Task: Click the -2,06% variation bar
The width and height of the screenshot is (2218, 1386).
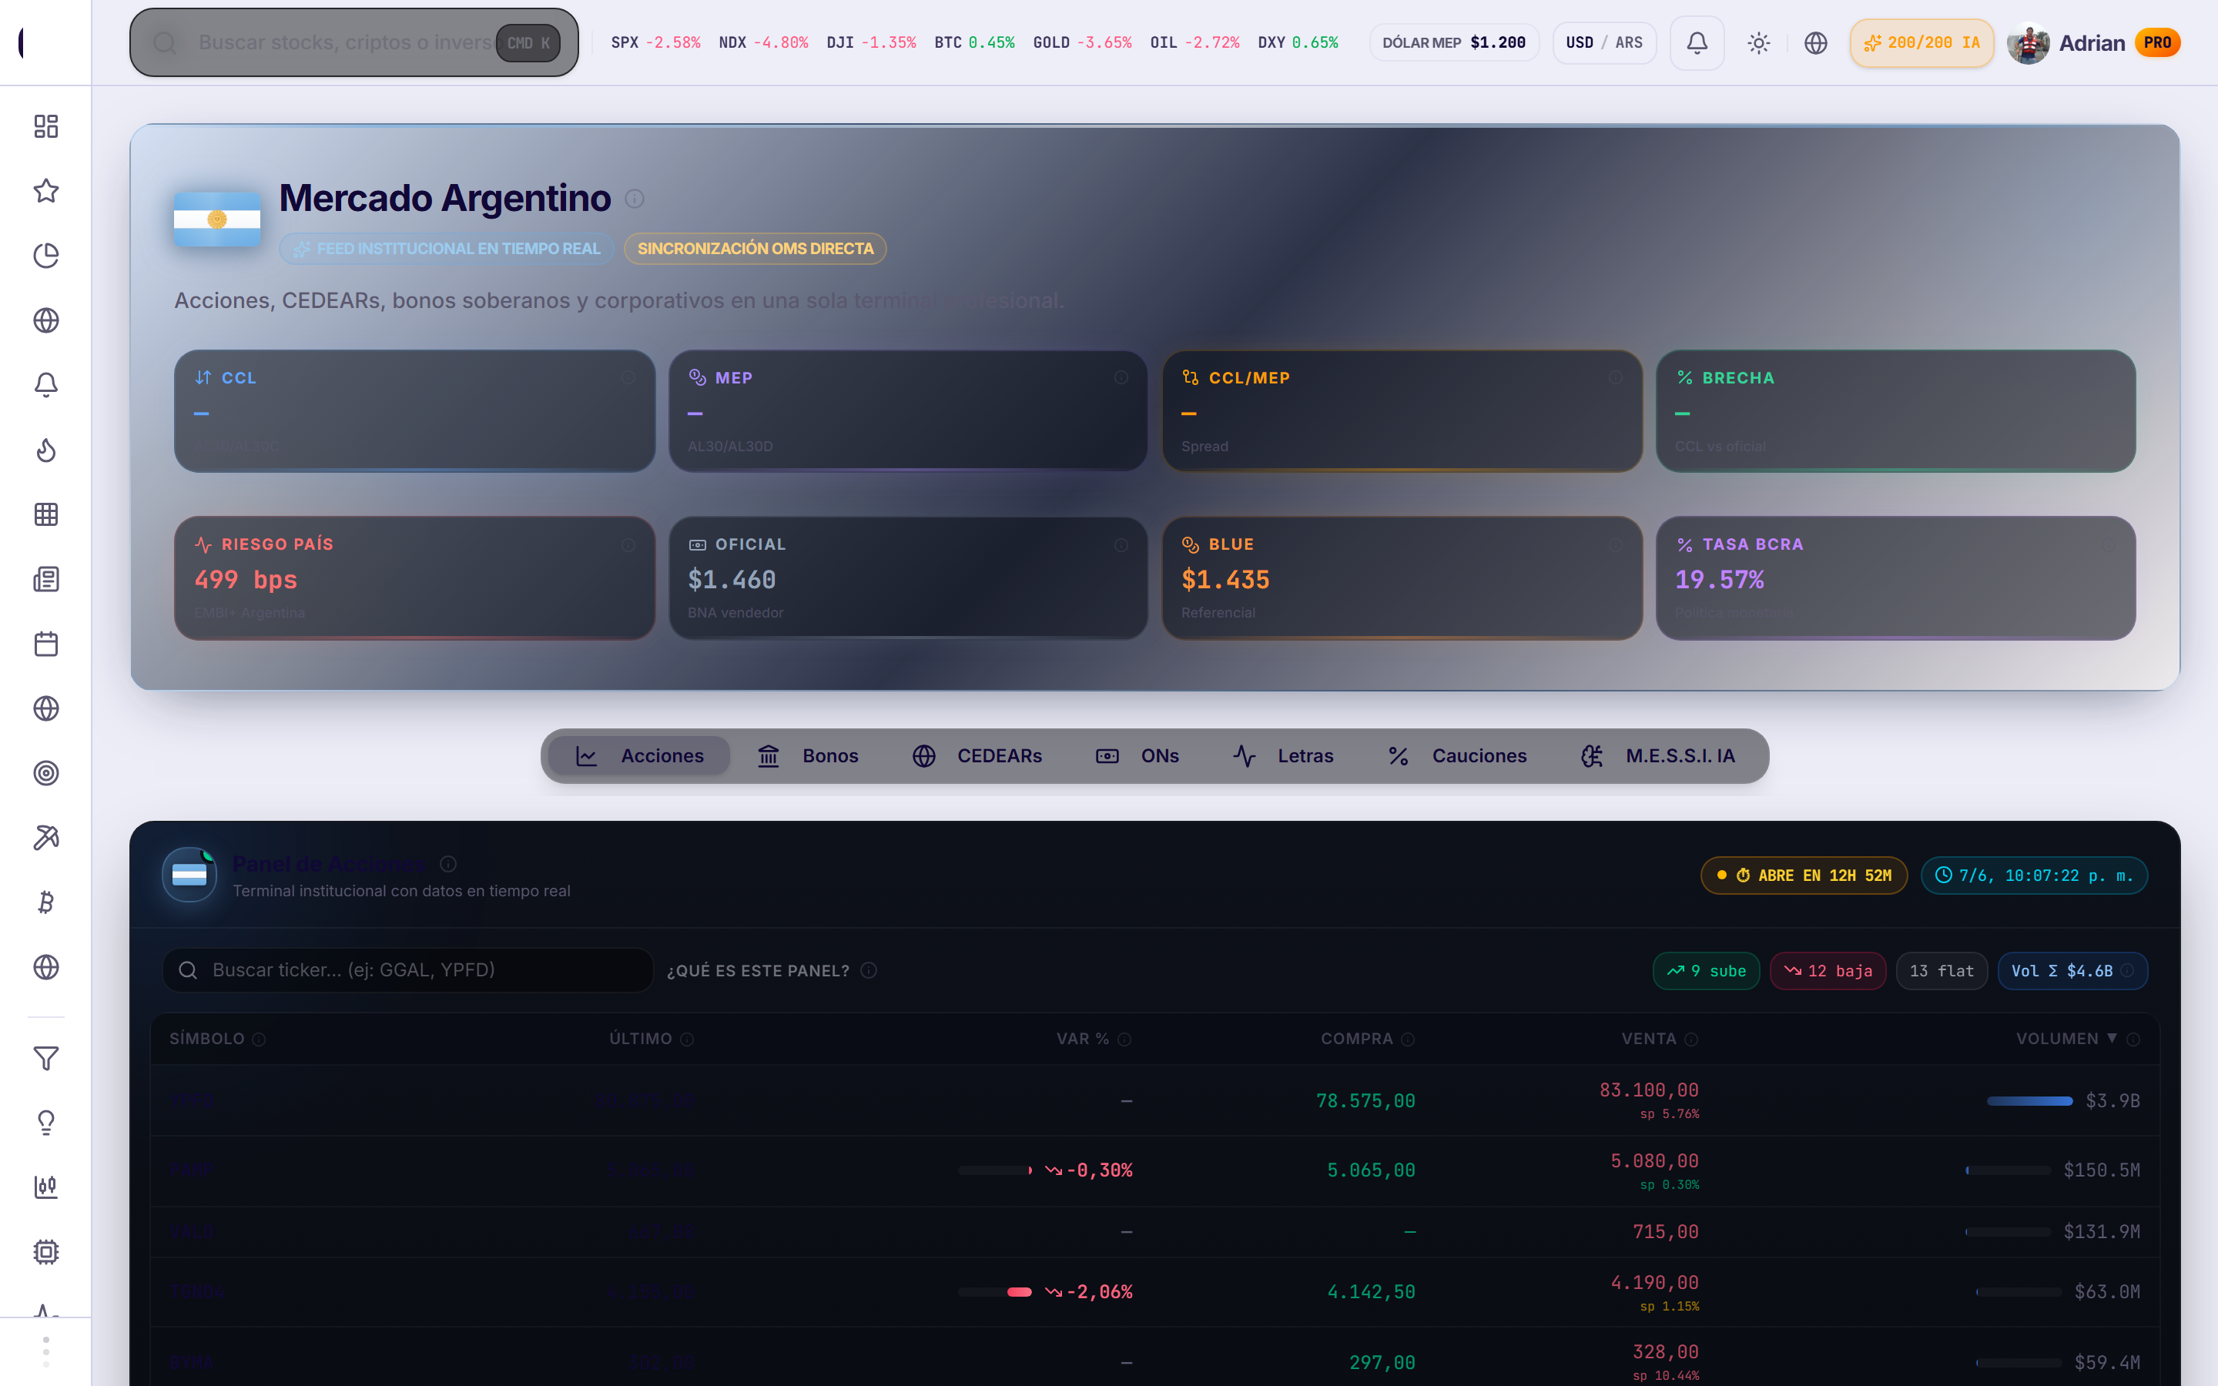Action: (995, 1291)
